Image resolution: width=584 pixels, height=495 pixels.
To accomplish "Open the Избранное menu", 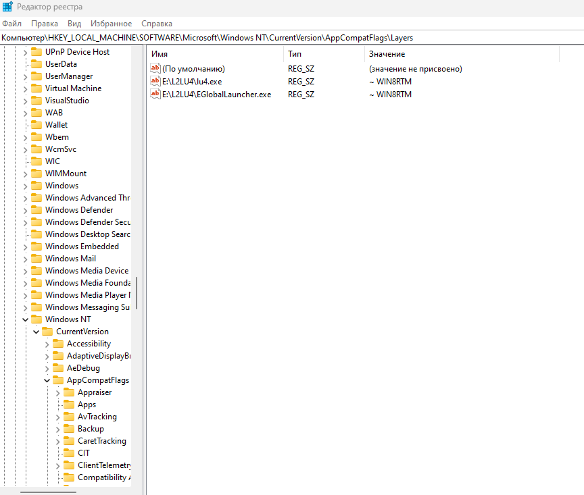I will tap(111, 24).
